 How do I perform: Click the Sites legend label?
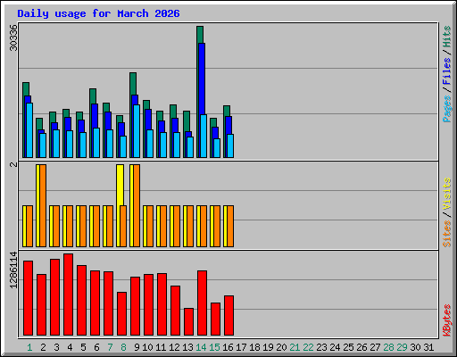click(446, 234)
